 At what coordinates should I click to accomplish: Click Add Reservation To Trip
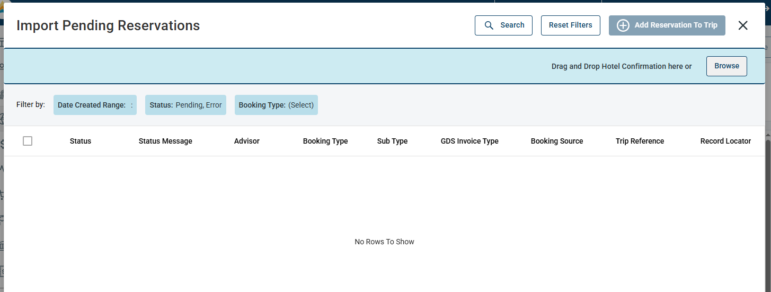[x=667, y=25]
